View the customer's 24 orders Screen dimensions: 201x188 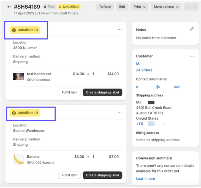tap(144, 70)
